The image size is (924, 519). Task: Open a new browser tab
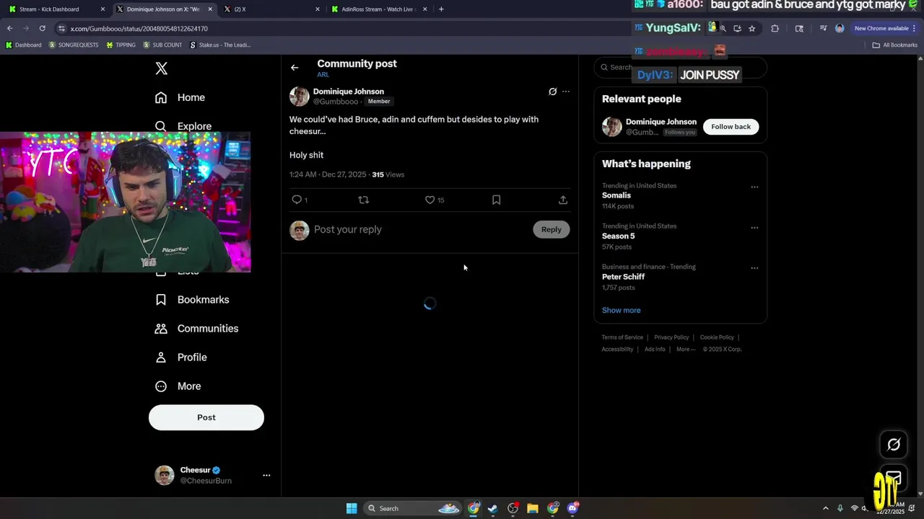point(441,9)
